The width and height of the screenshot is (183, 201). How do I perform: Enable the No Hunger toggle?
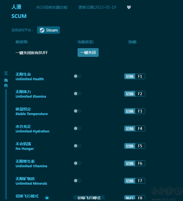coord(78,146)
